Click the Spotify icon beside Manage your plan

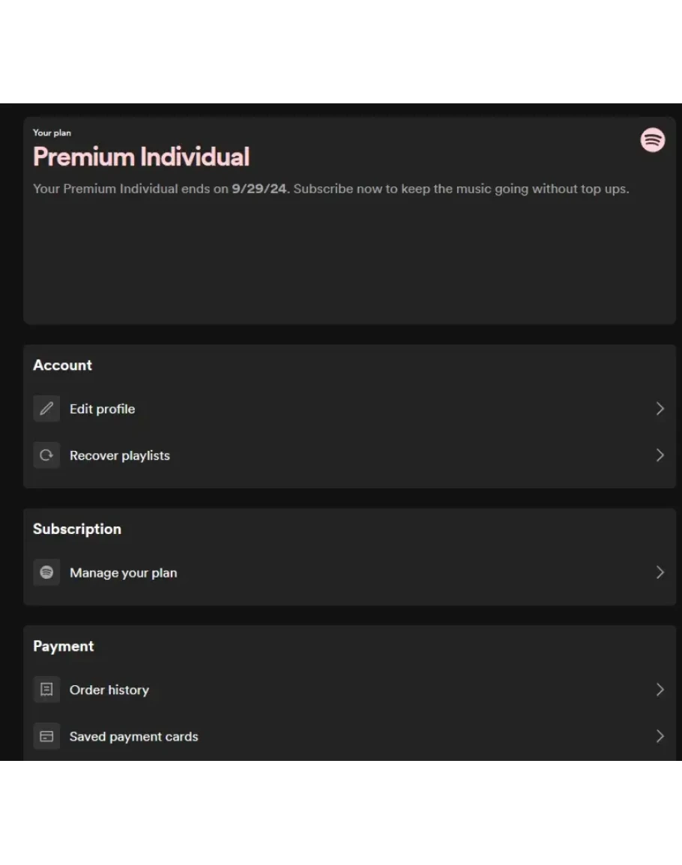point(46,573)
